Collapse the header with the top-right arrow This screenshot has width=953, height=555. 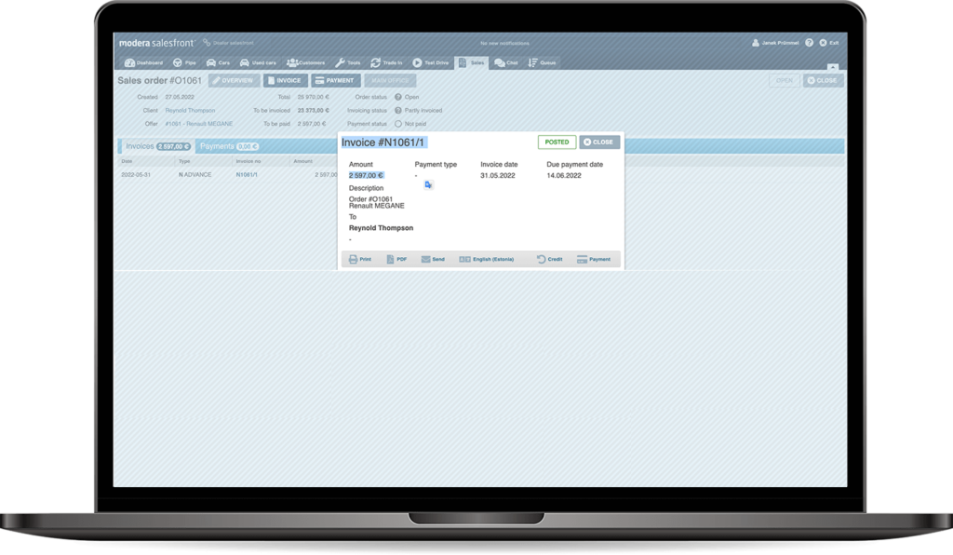click(x=832, y=67)
